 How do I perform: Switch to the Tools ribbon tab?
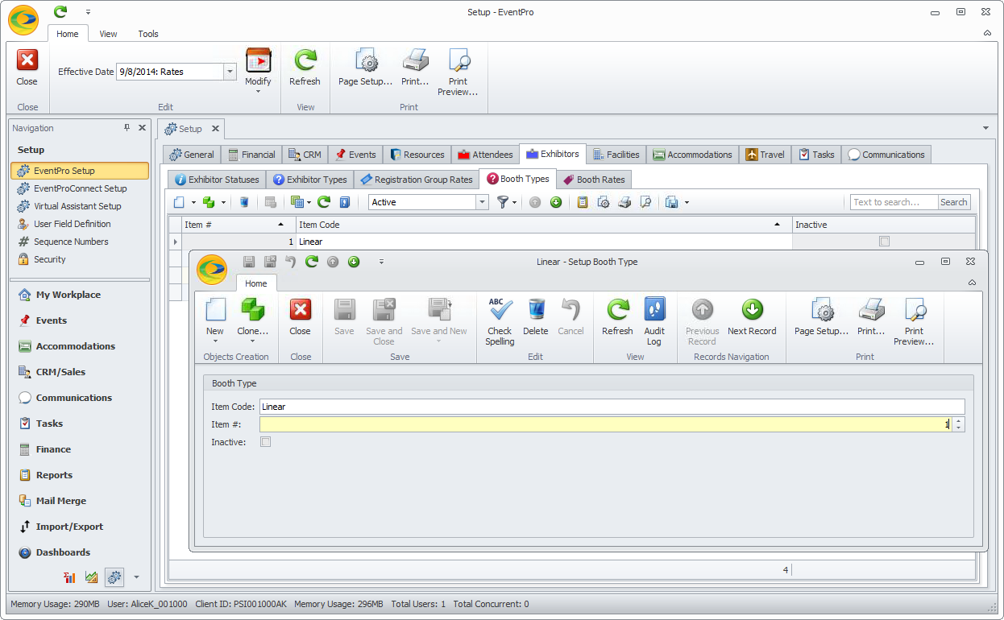148,34
